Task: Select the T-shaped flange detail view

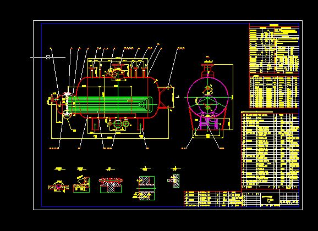Action: (111, 185)
